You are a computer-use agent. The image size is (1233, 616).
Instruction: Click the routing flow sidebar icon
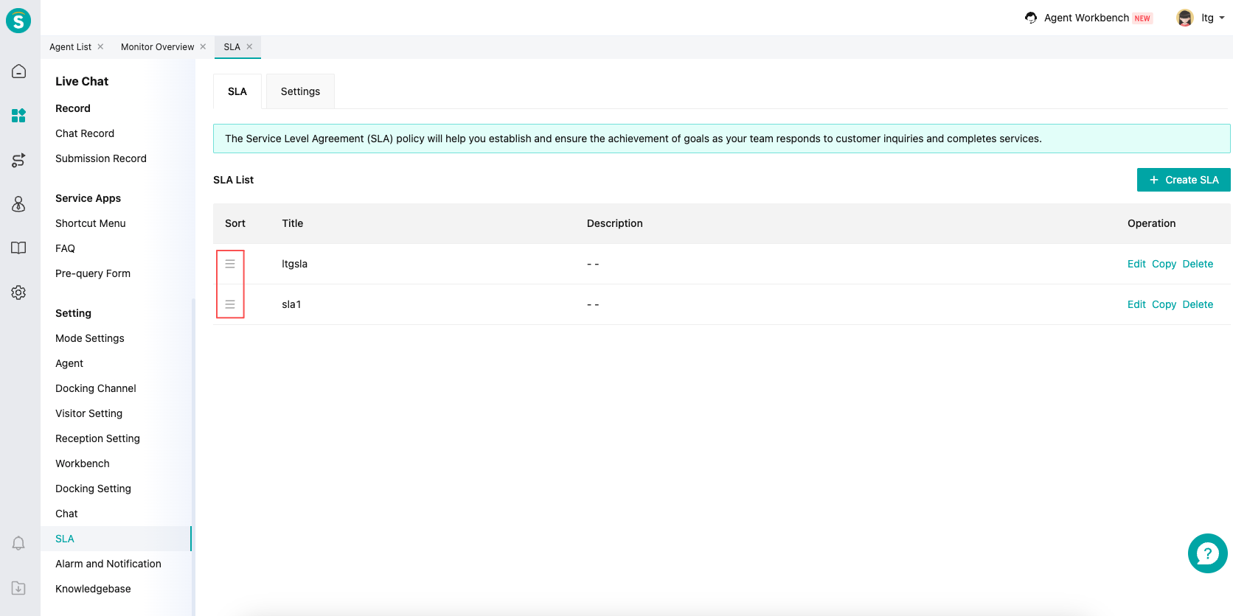point(18,160)
